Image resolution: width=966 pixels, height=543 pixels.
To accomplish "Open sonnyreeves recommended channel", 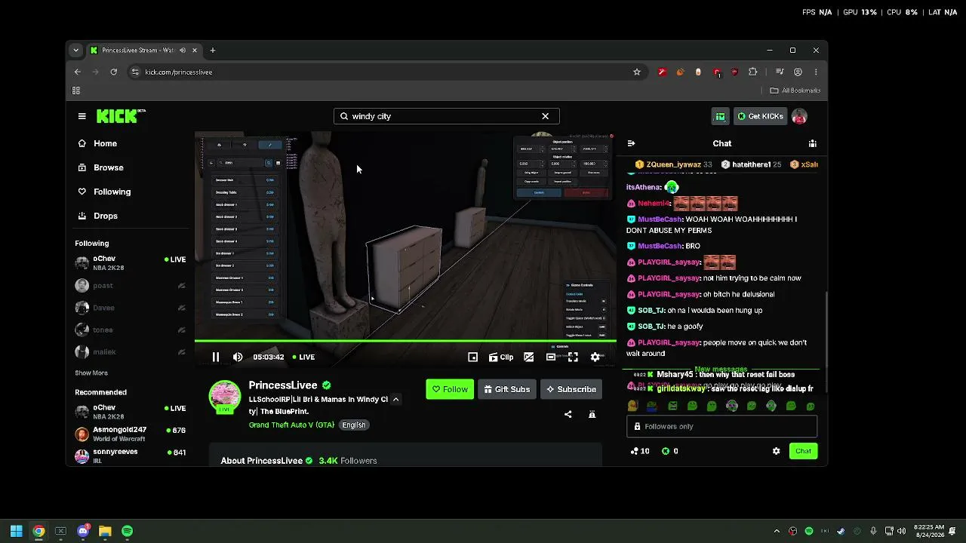I will (131, 456).
